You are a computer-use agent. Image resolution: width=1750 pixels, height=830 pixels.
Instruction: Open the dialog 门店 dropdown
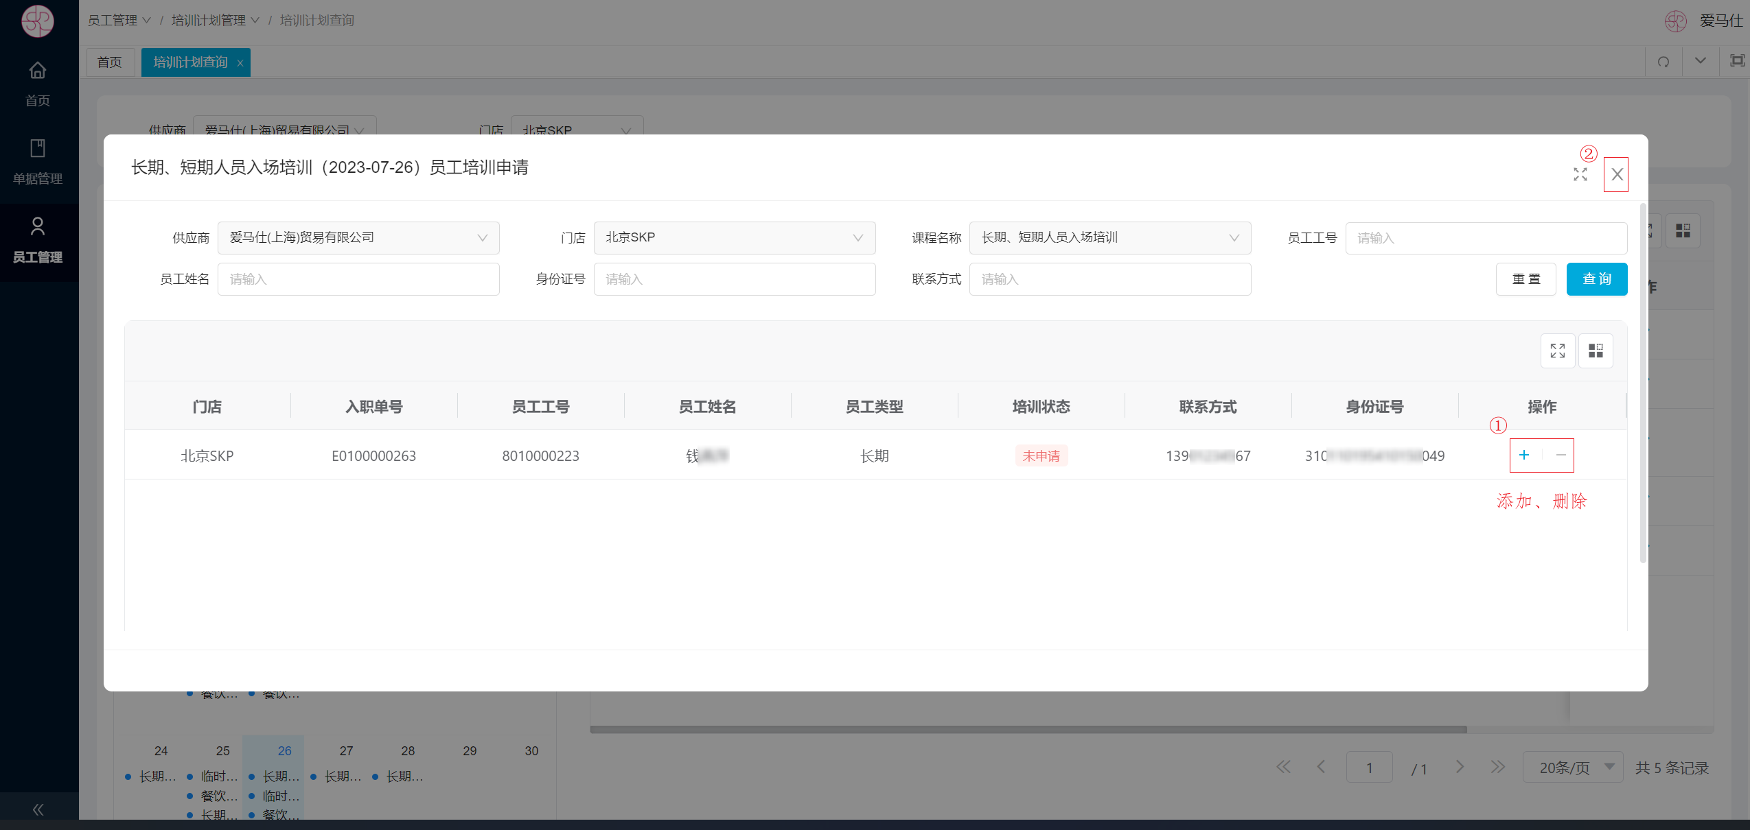(734, 238)
